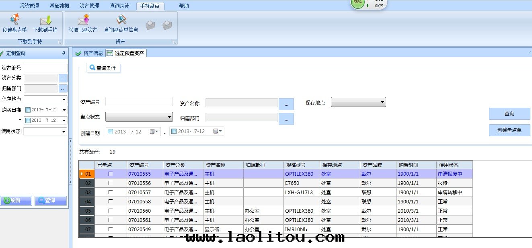Expand the 盘点状态 dropdown
Viewport: 532px width, 248px height.
(169, 117)
